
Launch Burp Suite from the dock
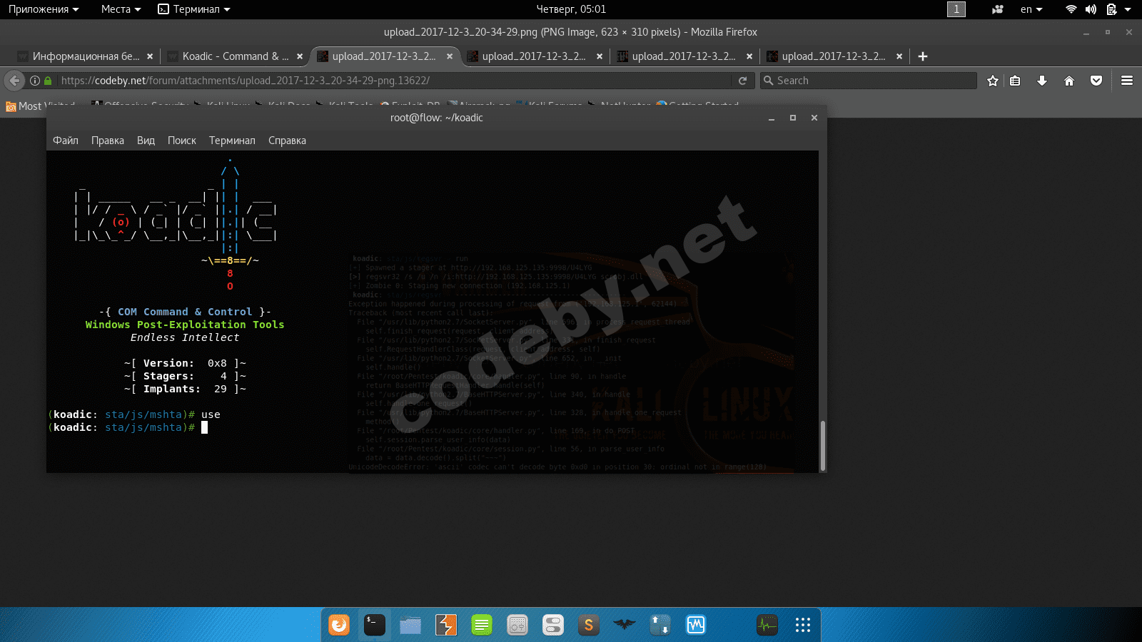click(x=446, y=626)
